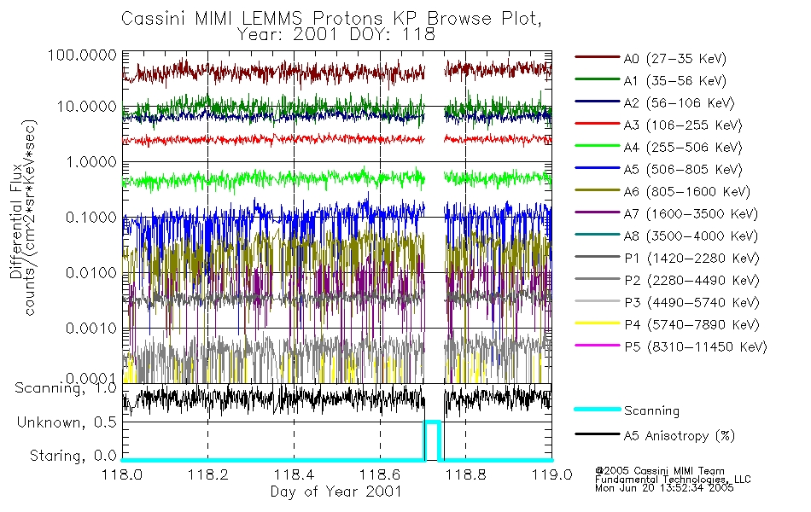Click the Unknown, 0.5 axis label
The image size is (811, 512).
coord(67,423)
